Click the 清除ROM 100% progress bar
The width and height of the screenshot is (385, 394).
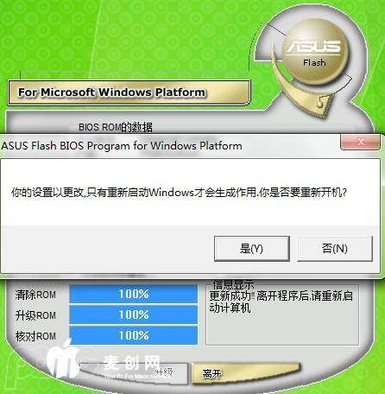click(134, 294)
